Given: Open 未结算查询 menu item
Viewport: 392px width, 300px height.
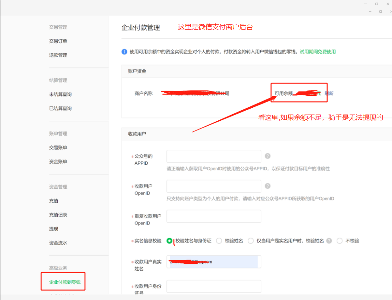Looking at the screenshot, I should [60, 94].
